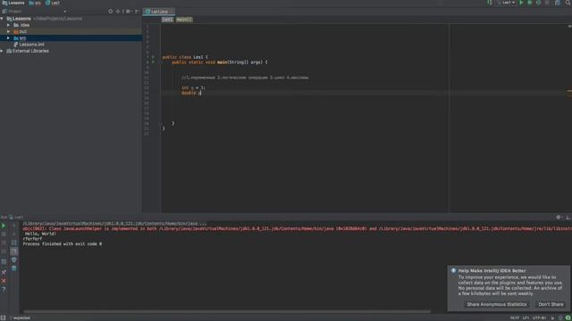The height and width of the screenshot is (321, 572).
Task: Click Lessons in the navigation bar
Action: tap(13, 3)
